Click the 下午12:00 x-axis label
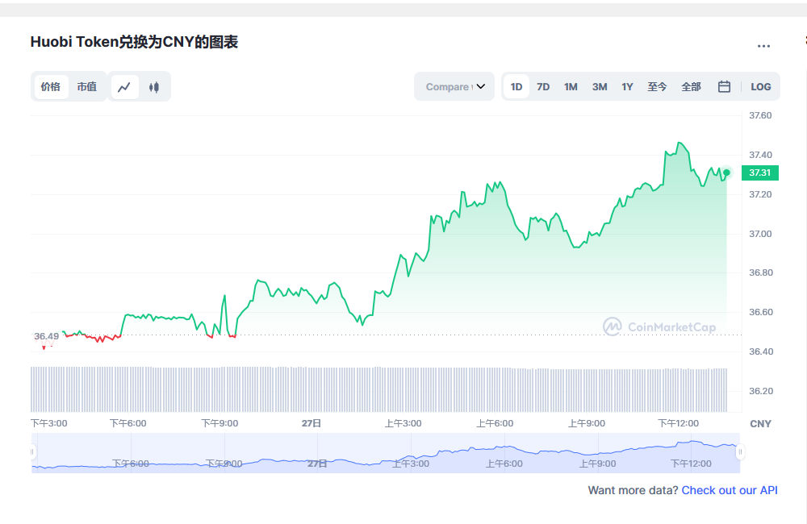807x524 pixels. point(679,423)
